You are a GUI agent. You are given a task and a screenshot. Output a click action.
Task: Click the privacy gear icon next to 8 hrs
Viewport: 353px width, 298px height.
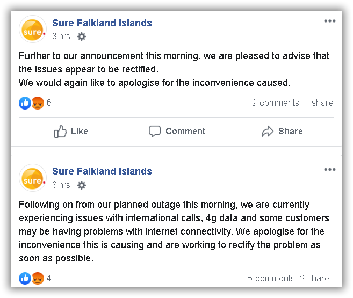pos(82,185)
